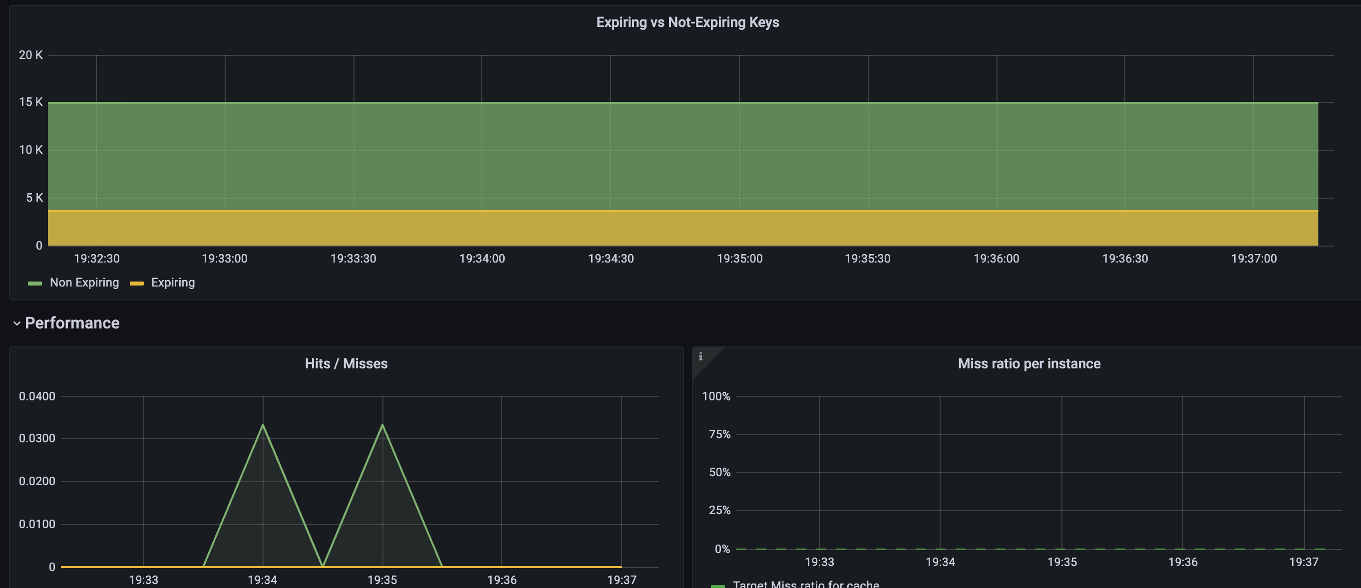Open Miss ratio per instance panel menu
The image size is (1361, 588).
(1028, 363)
